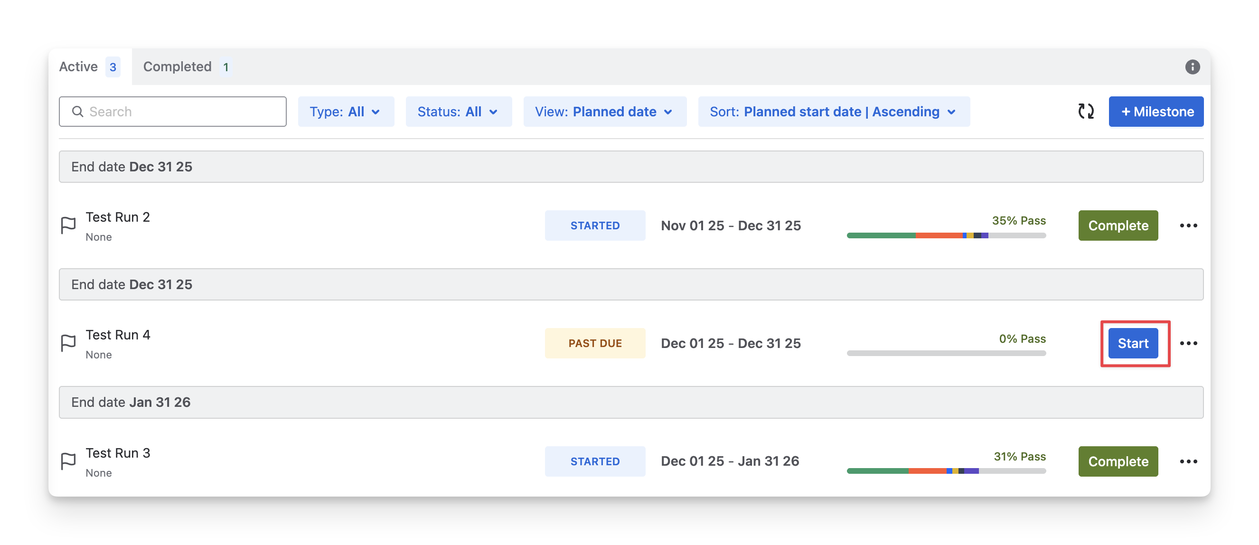1259x545 pixels.
Task: Expand the Type: All filter dropdown
Action: point(346,112)
